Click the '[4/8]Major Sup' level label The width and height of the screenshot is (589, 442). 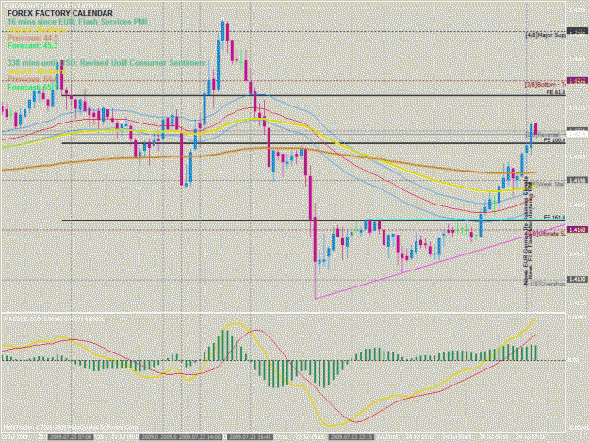tap(546, 35)
